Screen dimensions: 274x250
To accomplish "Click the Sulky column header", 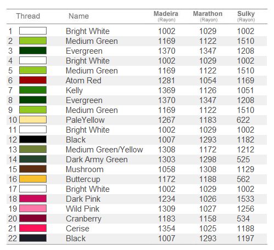I will (246, 16).
